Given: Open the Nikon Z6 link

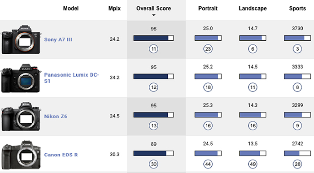Looking at the screenshot, I should coord(56,116).
